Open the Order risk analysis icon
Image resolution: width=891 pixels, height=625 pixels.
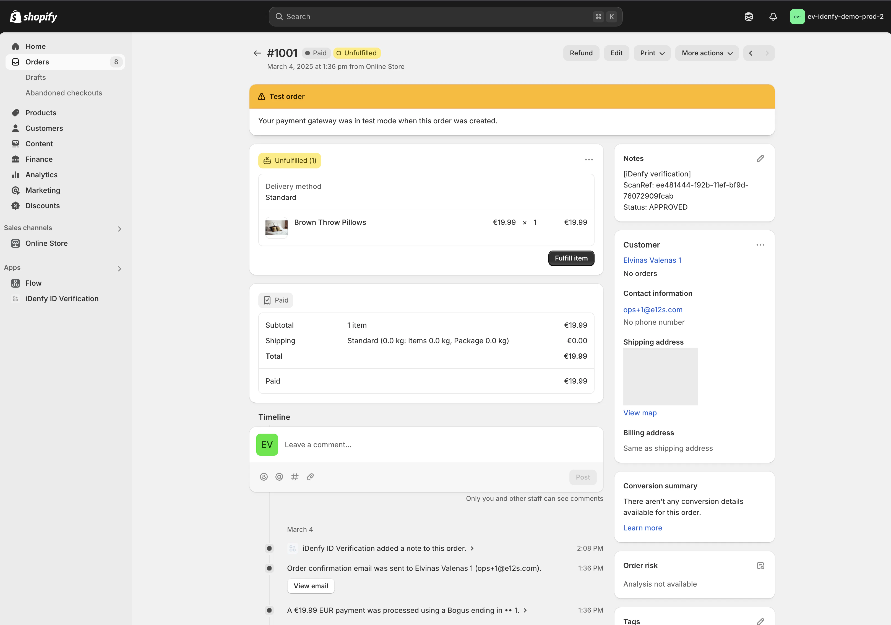click(x=760, y=566)
